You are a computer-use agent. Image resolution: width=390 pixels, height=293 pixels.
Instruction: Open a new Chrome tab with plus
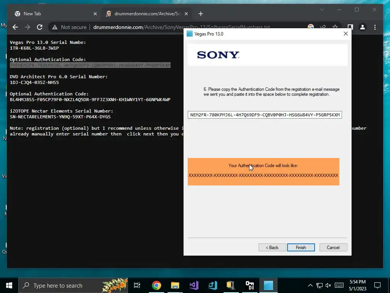pos(201,14)
